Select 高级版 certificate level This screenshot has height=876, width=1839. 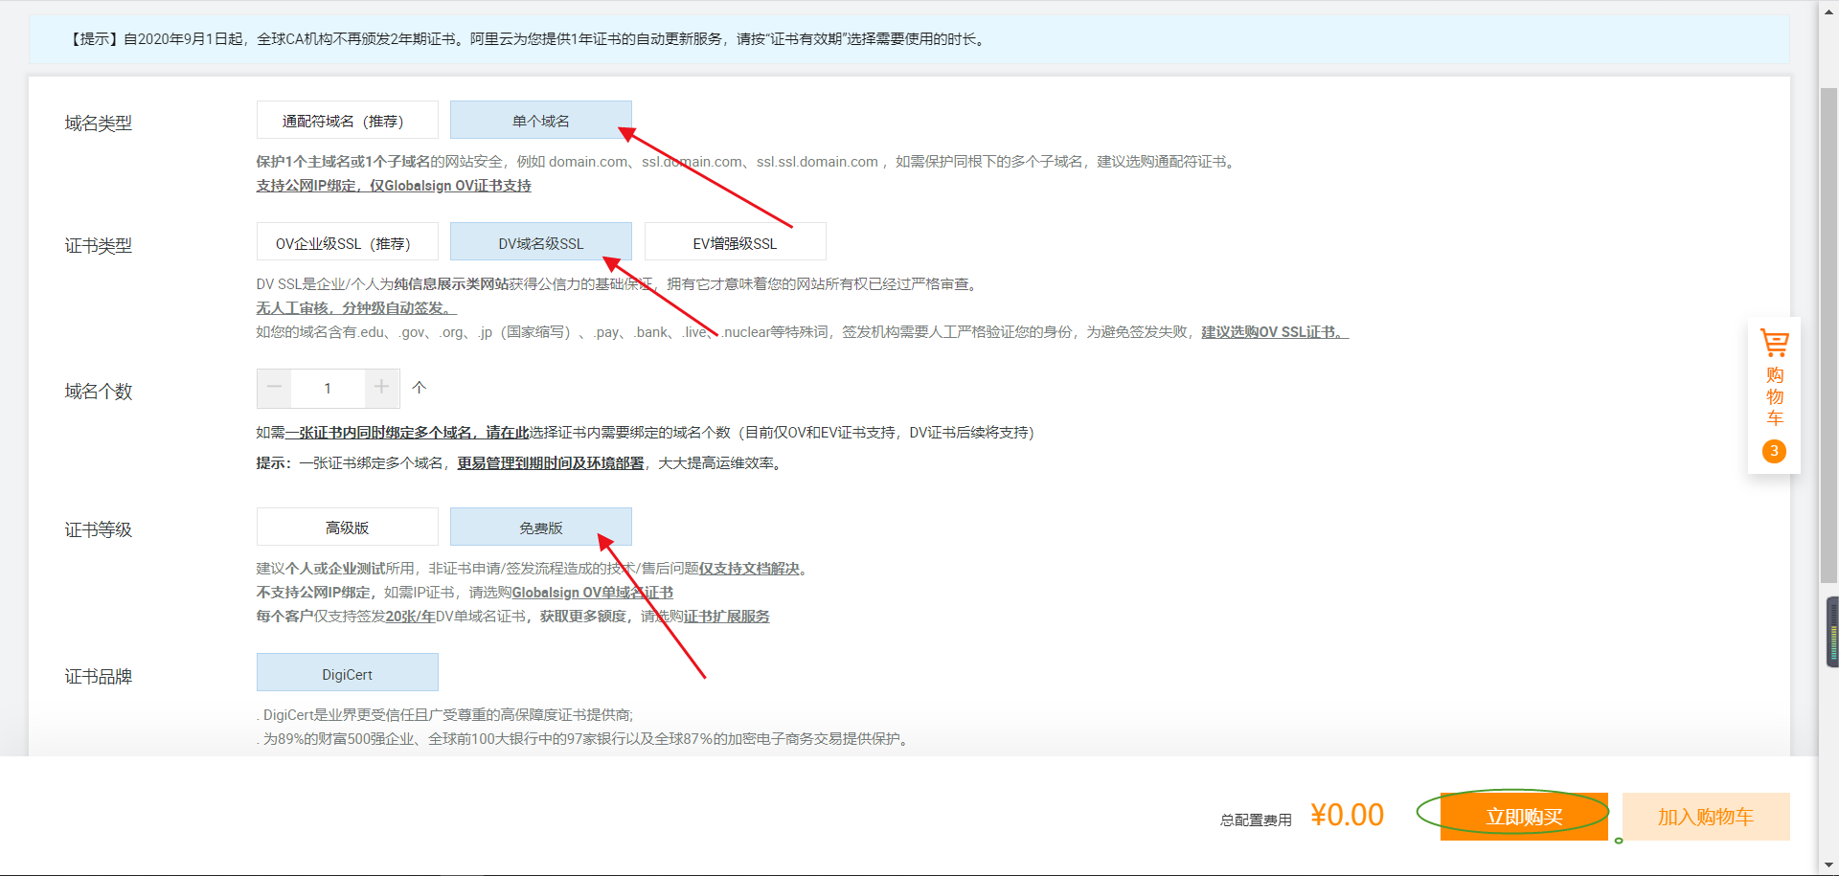pos(347,528)
